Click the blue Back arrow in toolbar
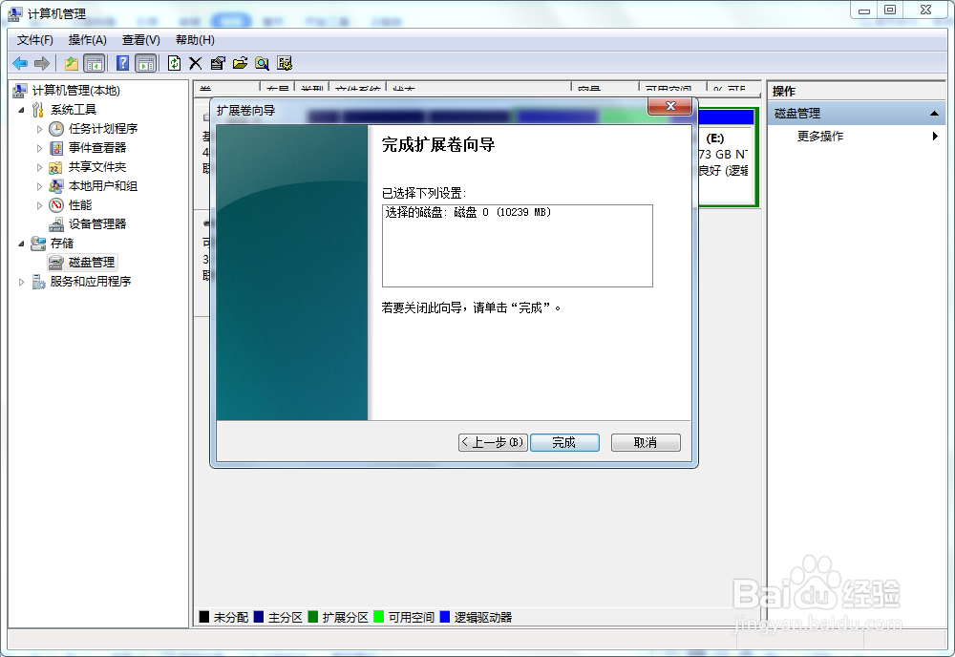Viewport: 955px width, 657px height. tap(20, 63)
